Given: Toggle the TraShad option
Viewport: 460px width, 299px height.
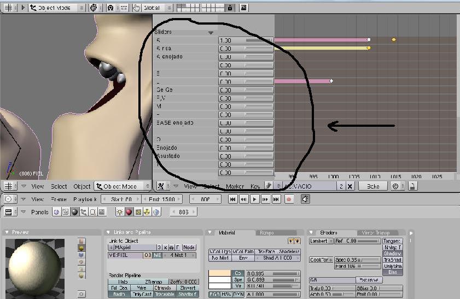Looking at the screenshot, I should (393, 260).
